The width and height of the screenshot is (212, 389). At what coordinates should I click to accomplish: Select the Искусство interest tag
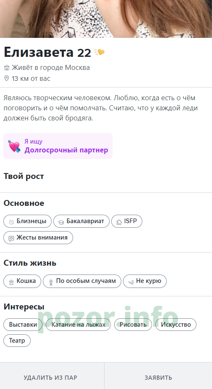176,325
